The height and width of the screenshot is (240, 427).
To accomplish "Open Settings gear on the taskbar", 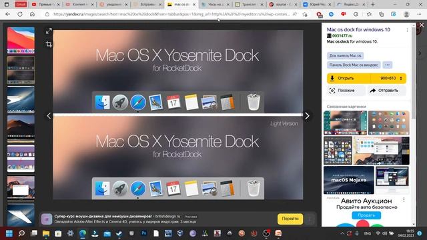I will tap(70, 233).
